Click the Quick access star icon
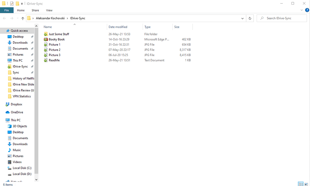The width and height of the screenshot is (310, 186). pos(8,31)
